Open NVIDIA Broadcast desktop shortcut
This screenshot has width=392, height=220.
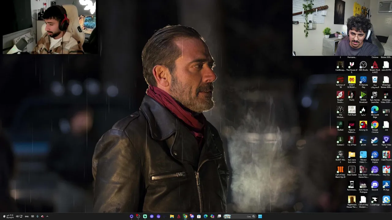[x=363, y=97]
